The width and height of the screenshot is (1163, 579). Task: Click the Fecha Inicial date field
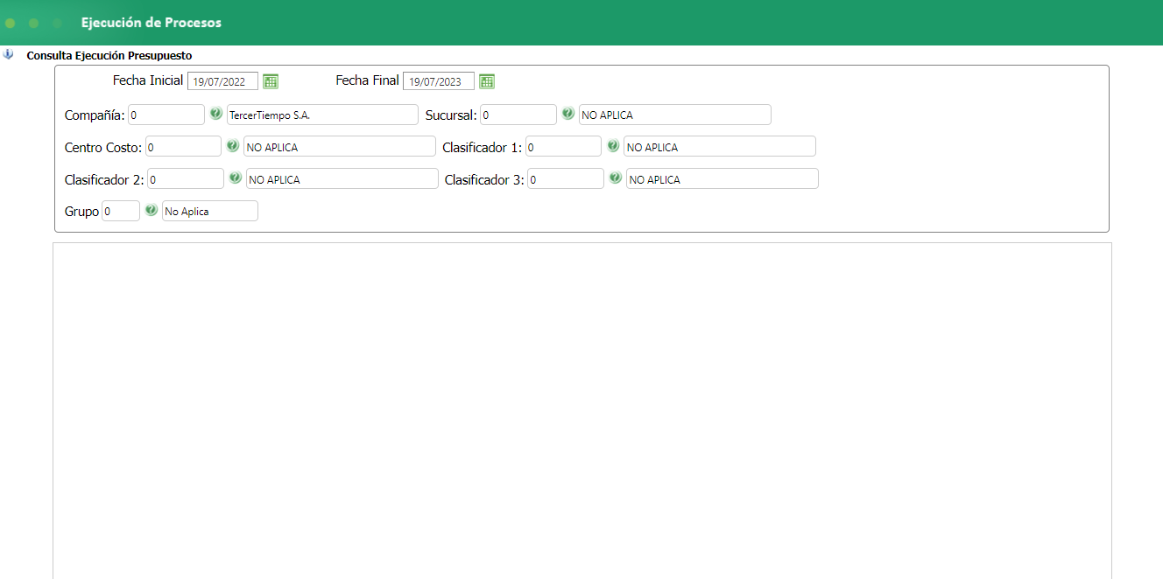tap(222, 81)
